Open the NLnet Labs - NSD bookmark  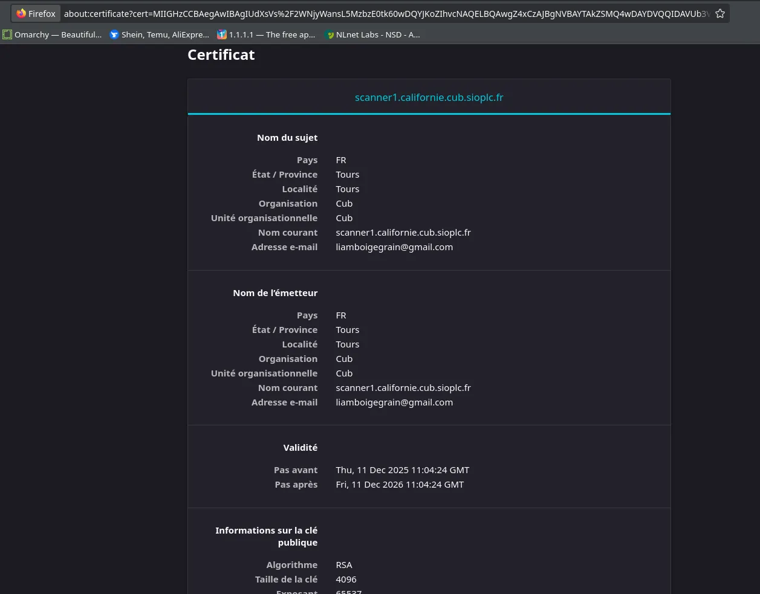(x=377, y=34)
